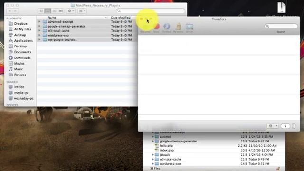Switch Finder to Cover Flow view
The width and height of the screenshot is (304, 171).
61,11
